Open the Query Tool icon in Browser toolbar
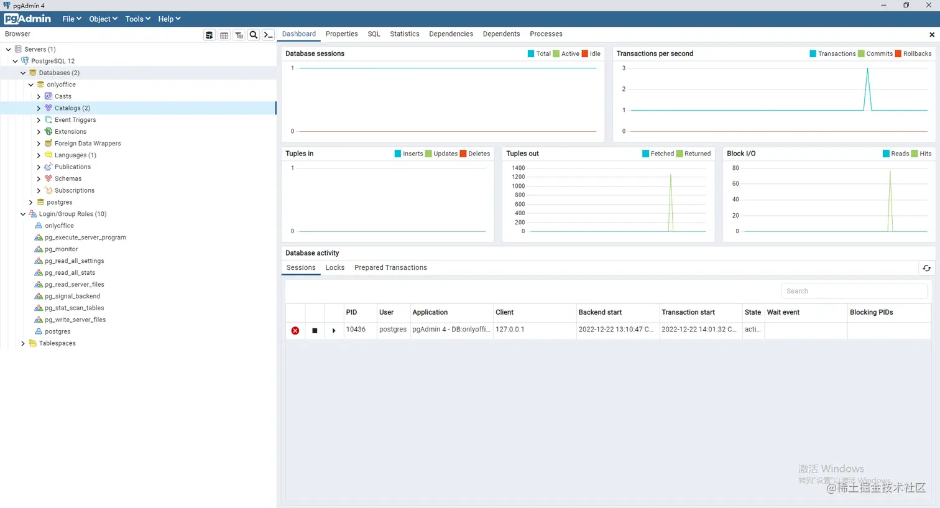Viewport: 940px width, 508px height. [x=210, y=35]
